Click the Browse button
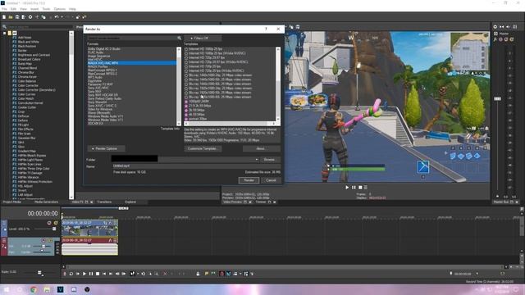Image resolution: width=525 pixels, height=295 pixels. click(x=269, y=160)
